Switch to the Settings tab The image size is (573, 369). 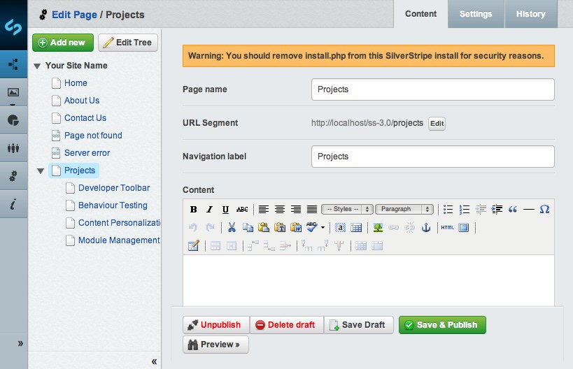(476, 14)
